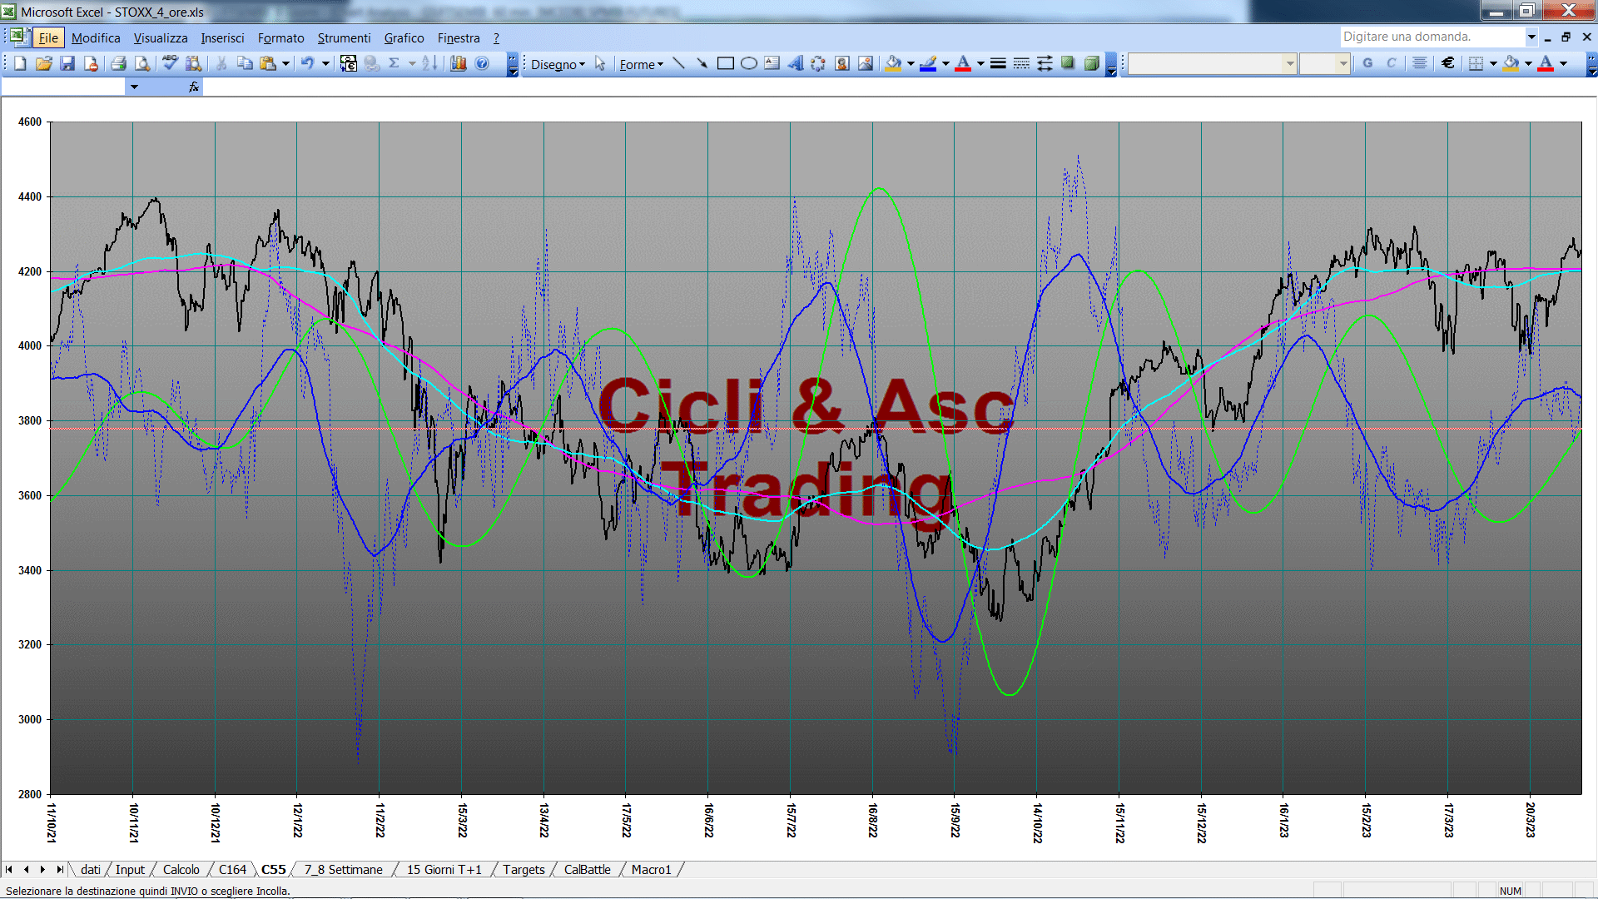Toggle center alignment button
The width and height of the screenshot is (1598, 899).
[1420, 63]
